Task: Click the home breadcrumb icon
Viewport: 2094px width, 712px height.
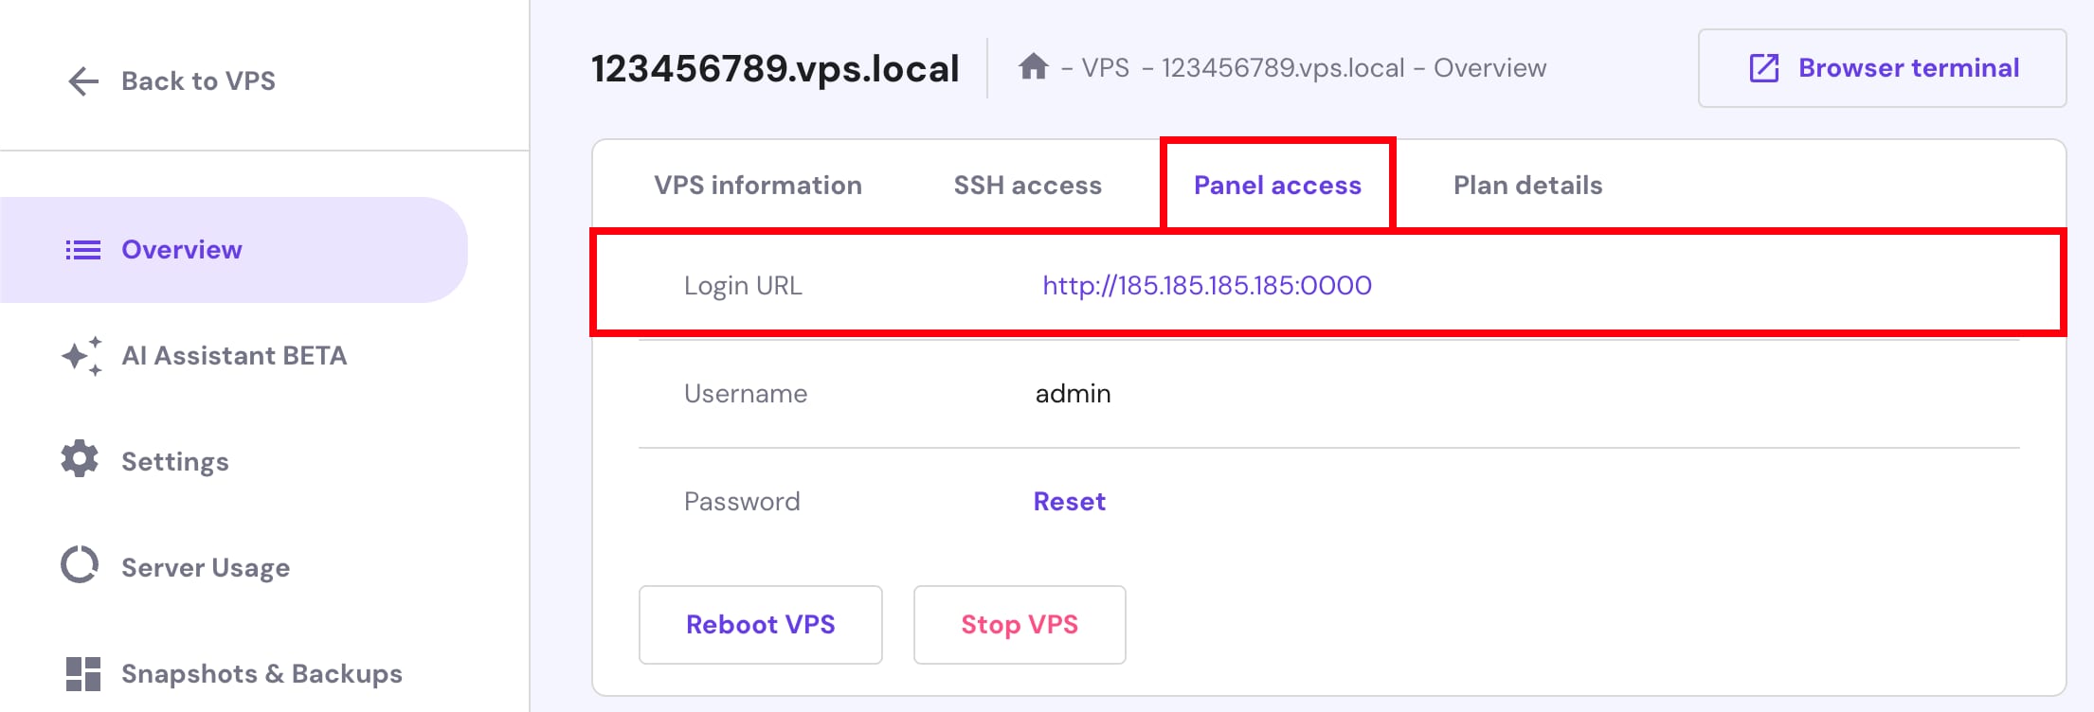Action: pos(1033,67)
